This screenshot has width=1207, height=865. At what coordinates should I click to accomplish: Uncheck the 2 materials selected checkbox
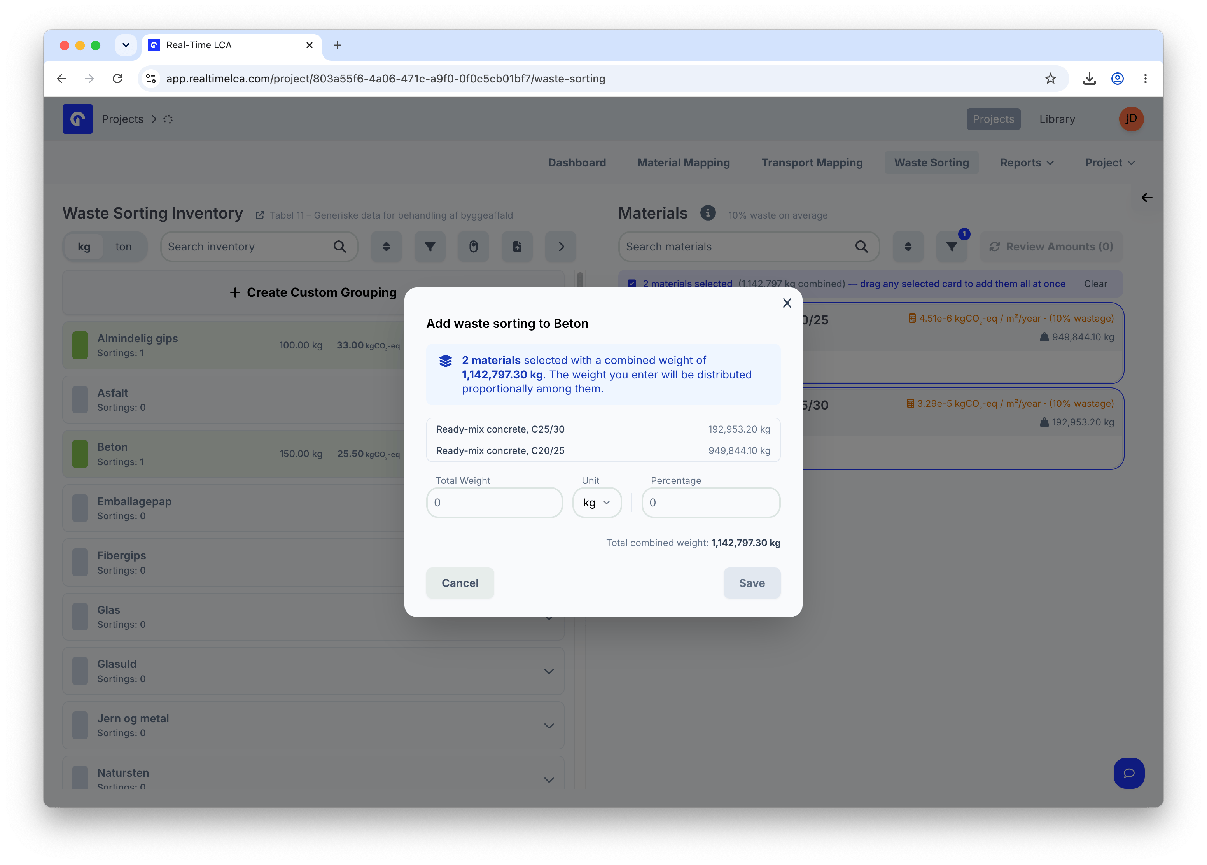tap(632, 284)
